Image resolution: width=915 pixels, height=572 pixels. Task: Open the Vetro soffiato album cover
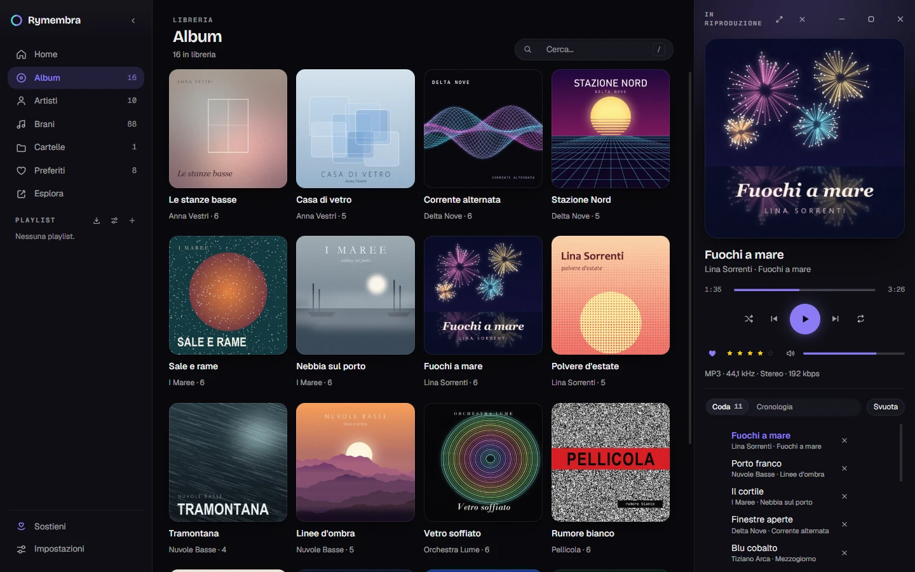click(483, 463)
